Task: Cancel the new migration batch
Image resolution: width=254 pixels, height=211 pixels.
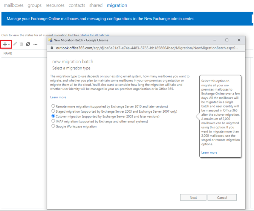Action: [x=222, y=197]
